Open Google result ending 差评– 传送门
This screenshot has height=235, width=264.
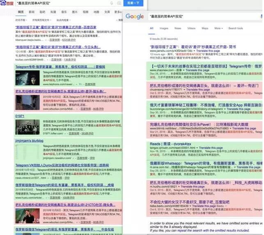[204, 86]
